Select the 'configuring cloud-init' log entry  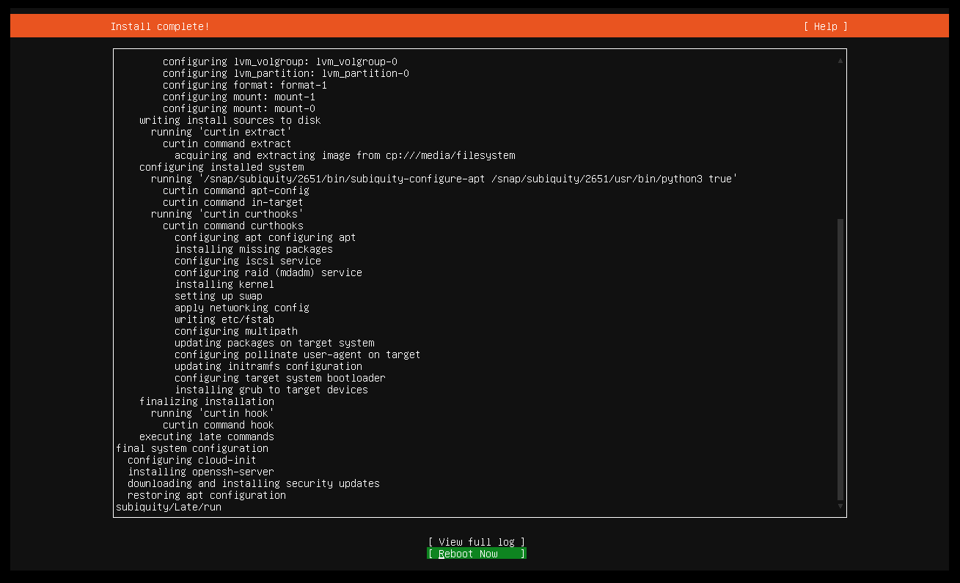(x=191, y=459)
